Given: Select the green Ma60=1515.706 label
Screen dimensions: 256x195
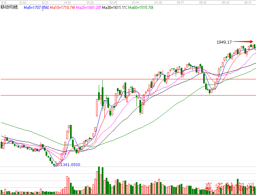Looking at the screenshot, I should [x=141, y=7].
